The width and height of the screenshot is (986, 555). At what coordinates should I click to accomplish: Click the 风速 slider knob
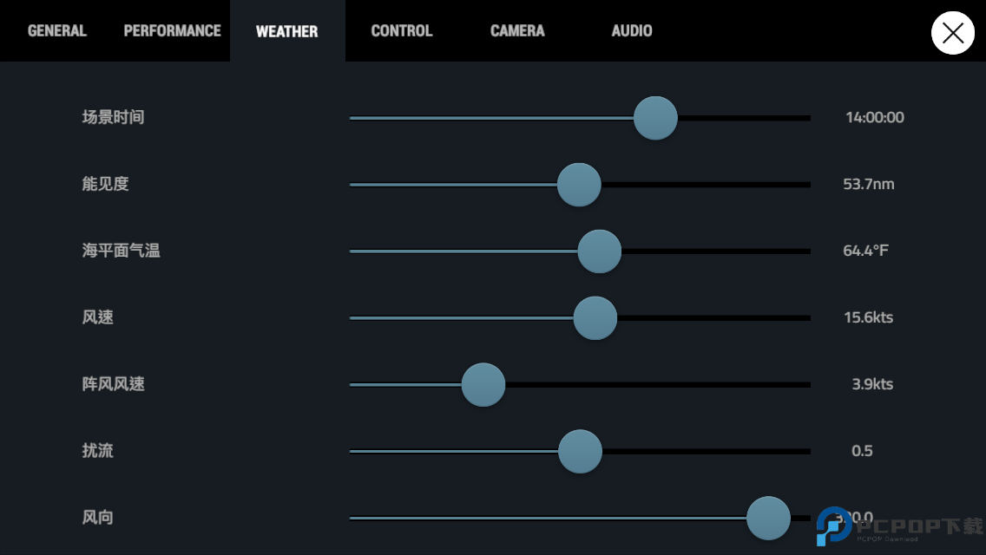[x=595, y=318]
